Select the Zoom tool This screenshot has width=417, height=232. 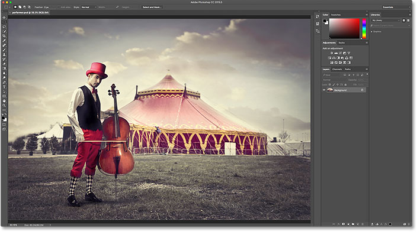click(4, 105)
